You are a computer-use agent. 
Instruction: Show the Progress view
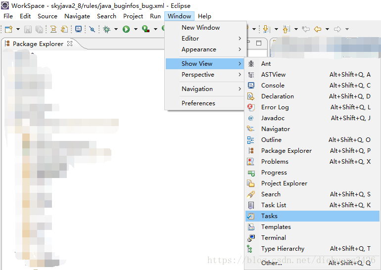tap(312, 173)
